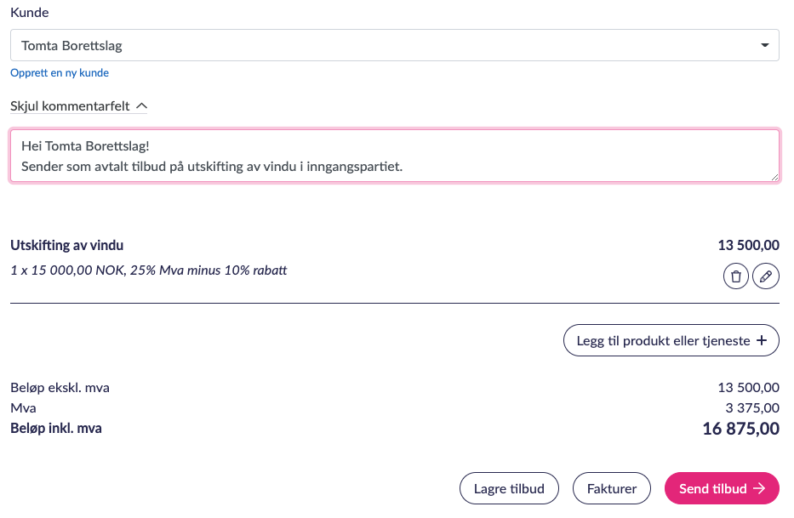Click the Utskifting av vindu line title
The width and height of the screenshot is (794, 518).
click(67, 246)
